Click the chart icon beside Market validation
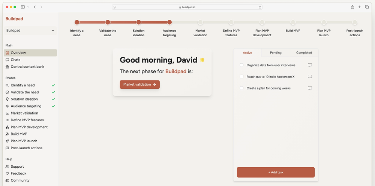The height and width of the screenshot is (186, 375). click(7, 113)
